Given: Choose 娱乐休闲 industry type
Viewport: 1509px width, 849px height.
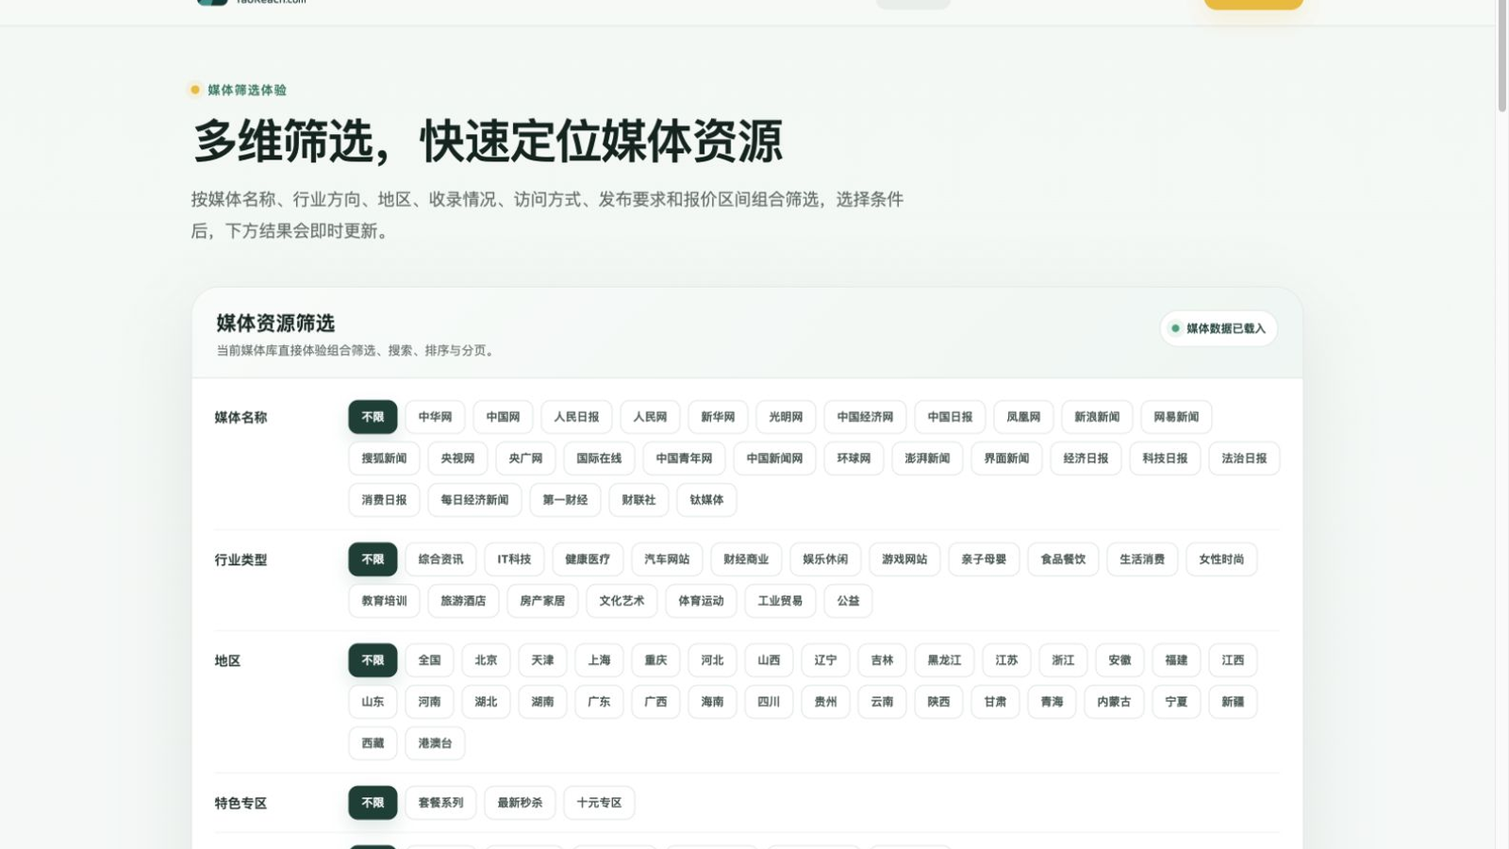Looking at the screenshot, I should coord(825,559).
